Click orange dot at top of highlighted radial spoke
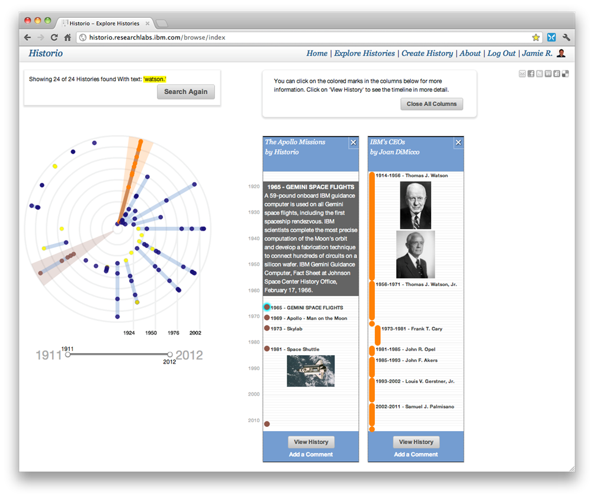 140,142
